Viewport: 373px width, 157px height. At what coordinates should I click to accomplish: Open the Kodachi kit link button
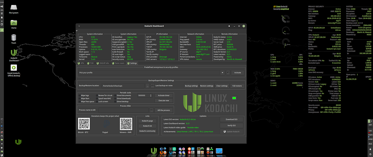coord(147,126)
